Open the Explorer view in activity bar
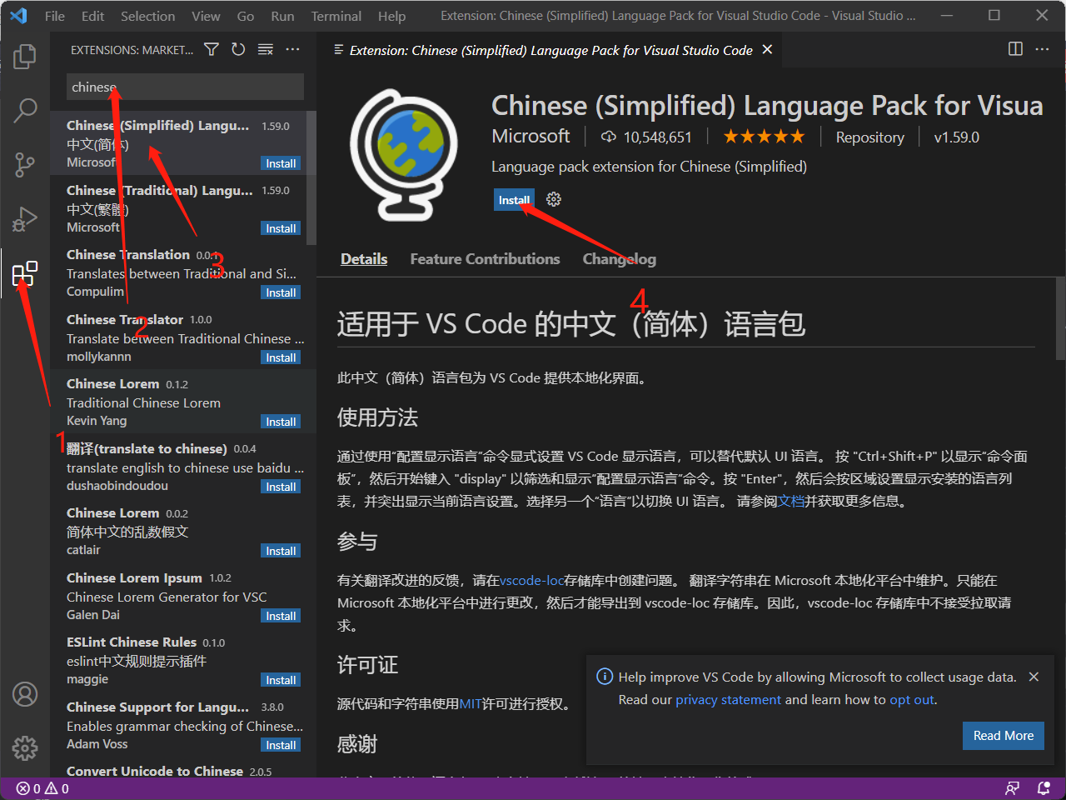1066x800 pixels. [25, 57]
